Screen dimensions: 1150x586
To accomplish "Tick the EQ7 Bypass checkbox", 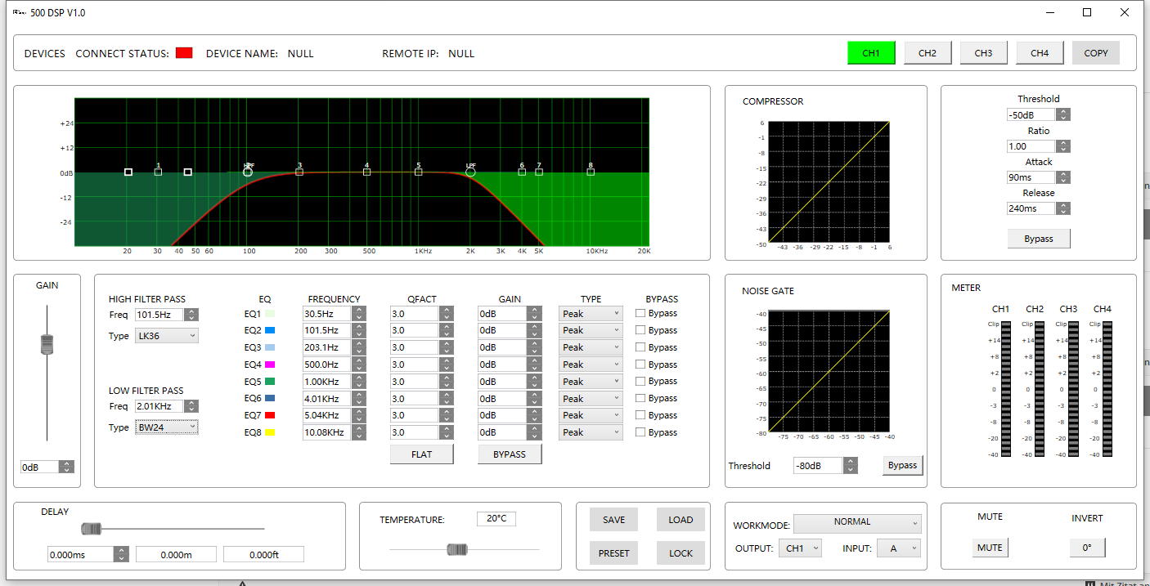I will (640, 415).
